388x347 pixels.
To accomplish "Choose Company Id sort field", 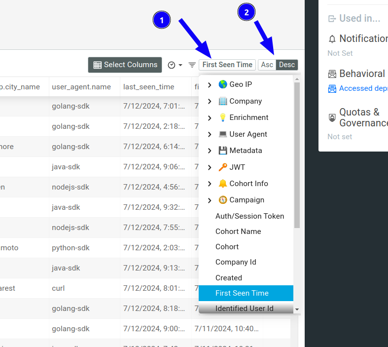I will click(x=236, y=262).
